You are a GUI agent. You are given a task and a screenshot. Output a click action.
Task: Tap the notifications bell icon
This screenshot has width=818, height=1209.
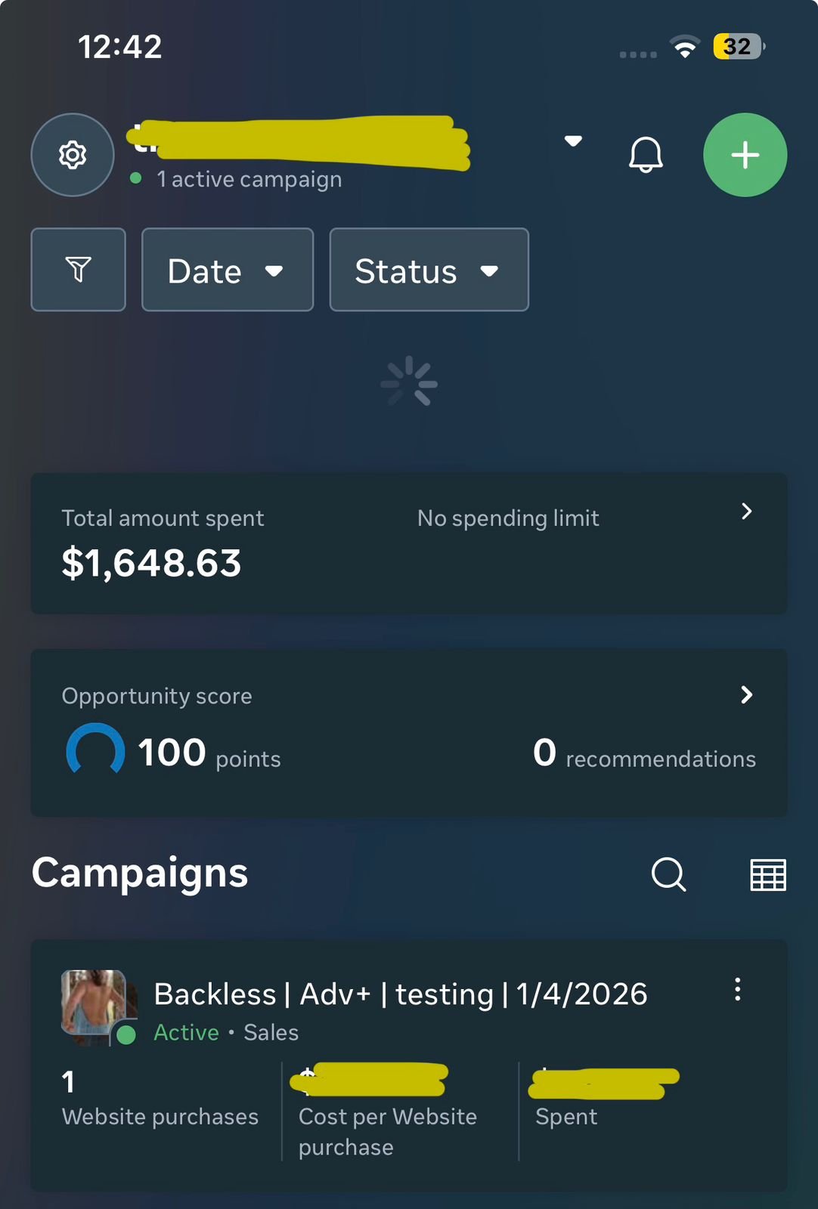pyautogui.click(x=646, y=155)
